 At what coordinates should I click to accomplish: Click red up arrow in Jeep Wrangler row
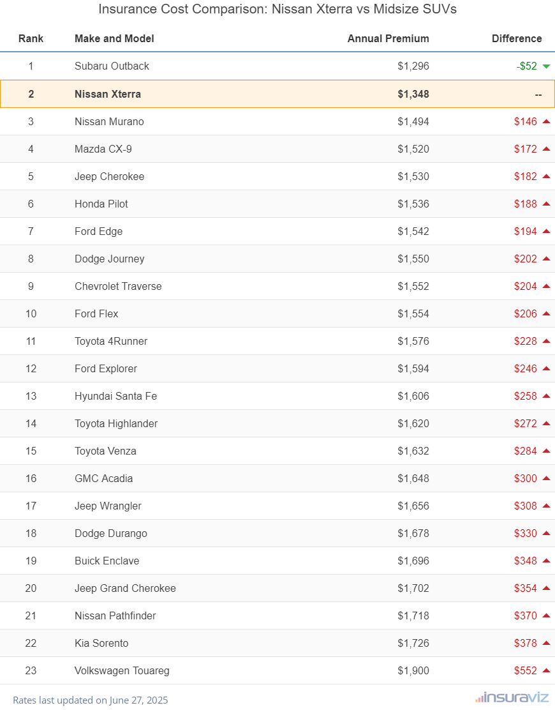(x=546, y=506)
